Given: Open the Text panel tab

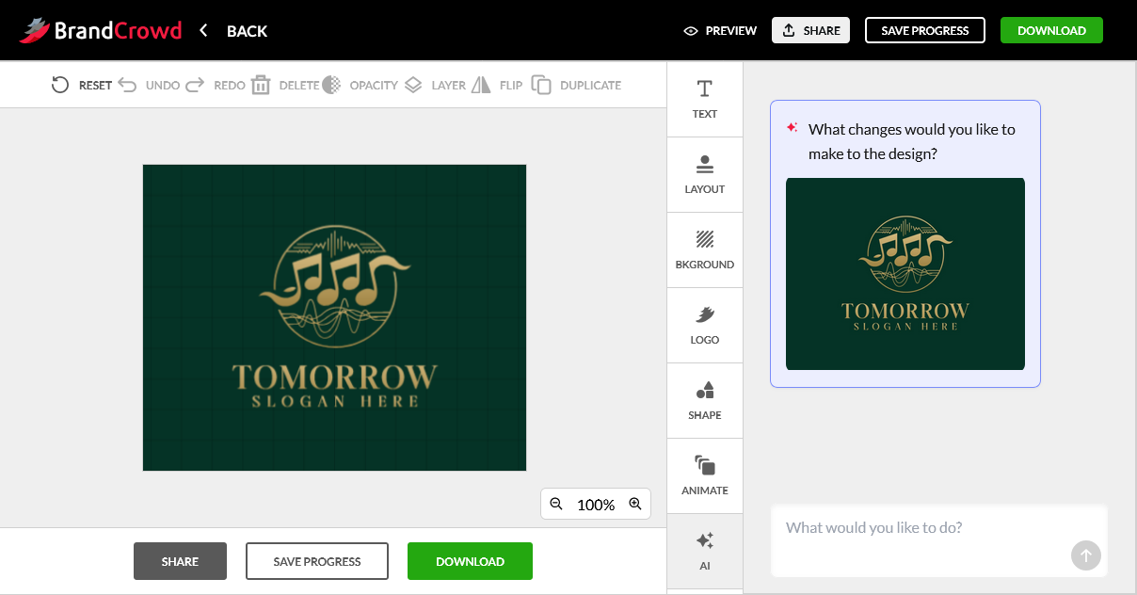Looking at the screenshot, I should tap(704, 99).
